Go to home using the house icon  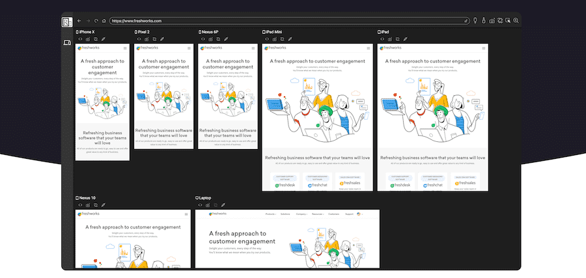104,21
